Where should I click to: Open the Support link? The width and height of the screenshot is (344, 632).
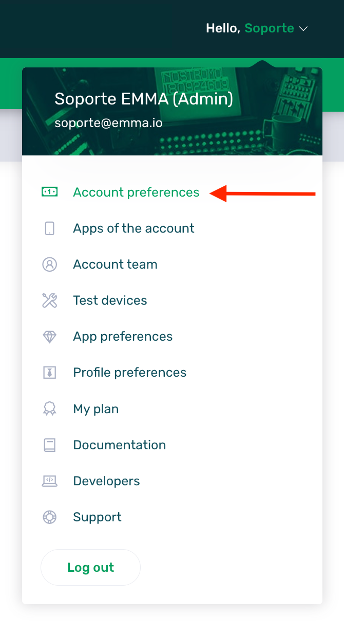tap(97, 517)
